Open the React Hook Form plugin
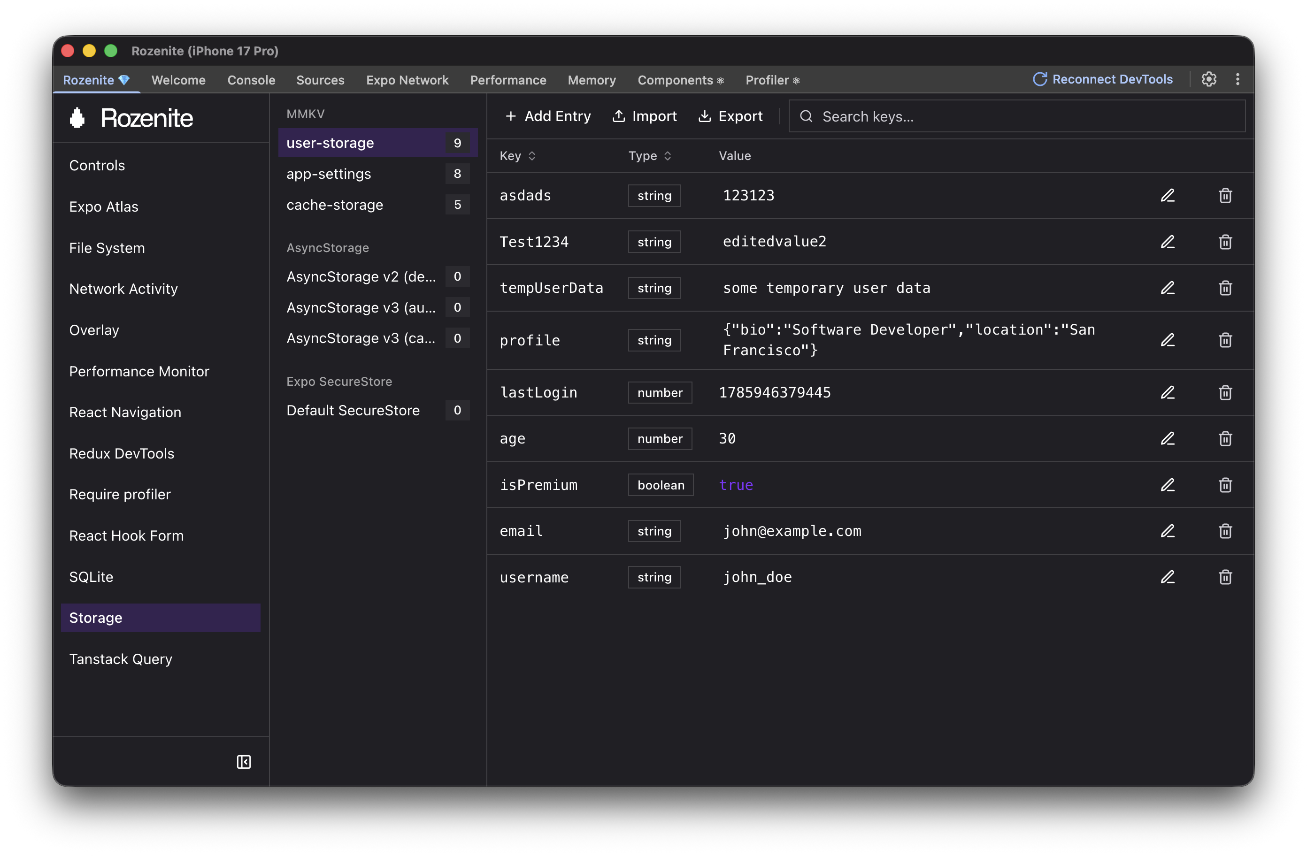The height and width of the screenshot is (856, 1307). click(161, 536)
